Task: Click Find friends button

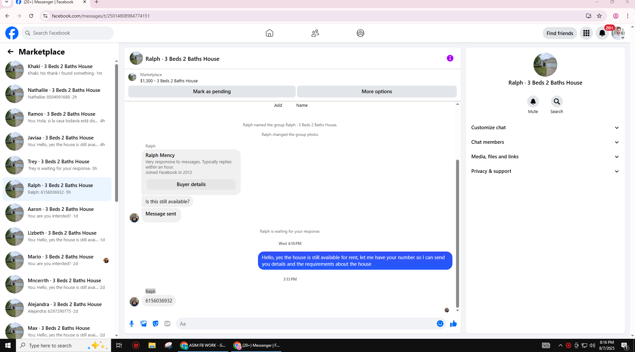Action: point(560,33)
